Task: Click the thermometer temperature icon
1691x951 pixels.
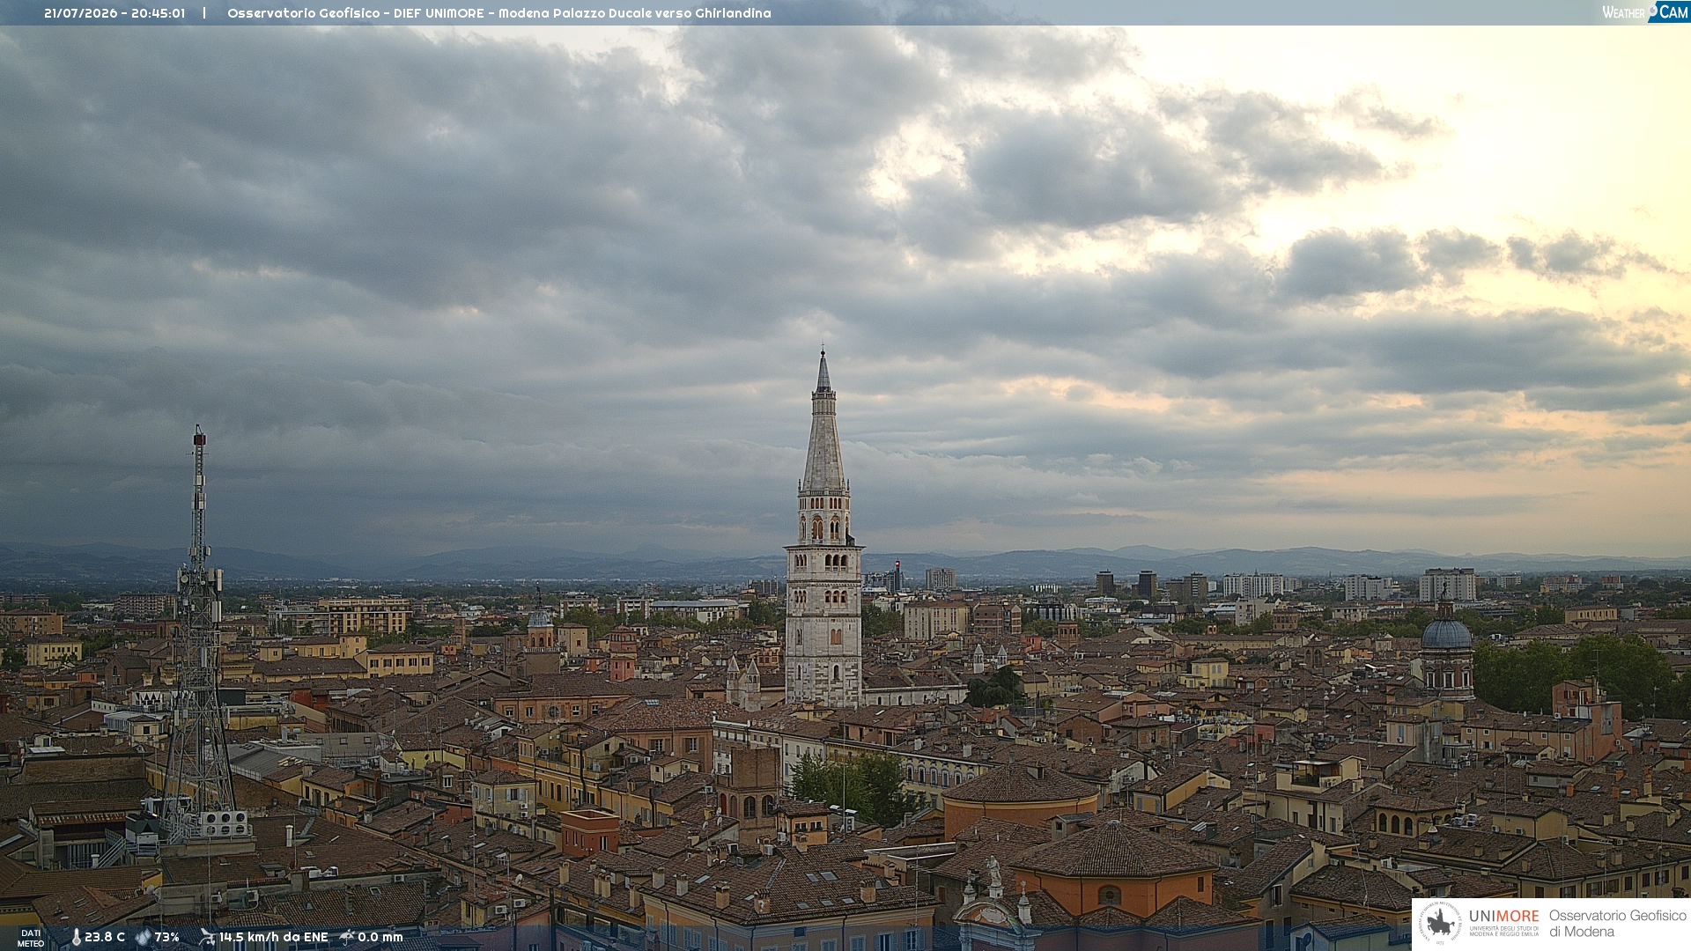Action: [x=76, y=938]
